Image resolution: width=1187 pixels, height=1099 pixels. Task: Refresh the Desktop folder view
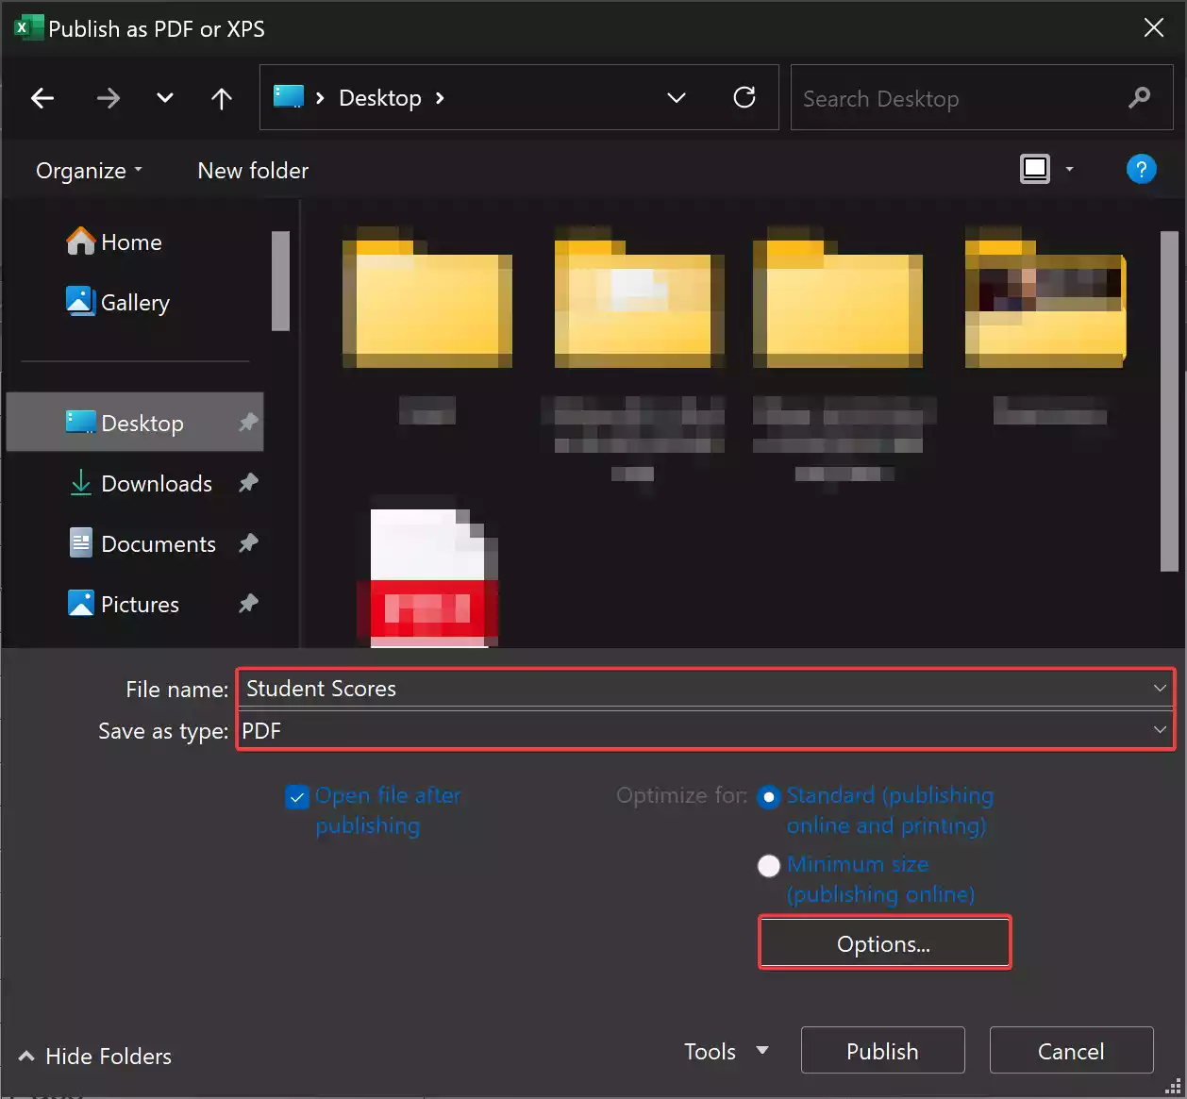[x=744, y=98]
